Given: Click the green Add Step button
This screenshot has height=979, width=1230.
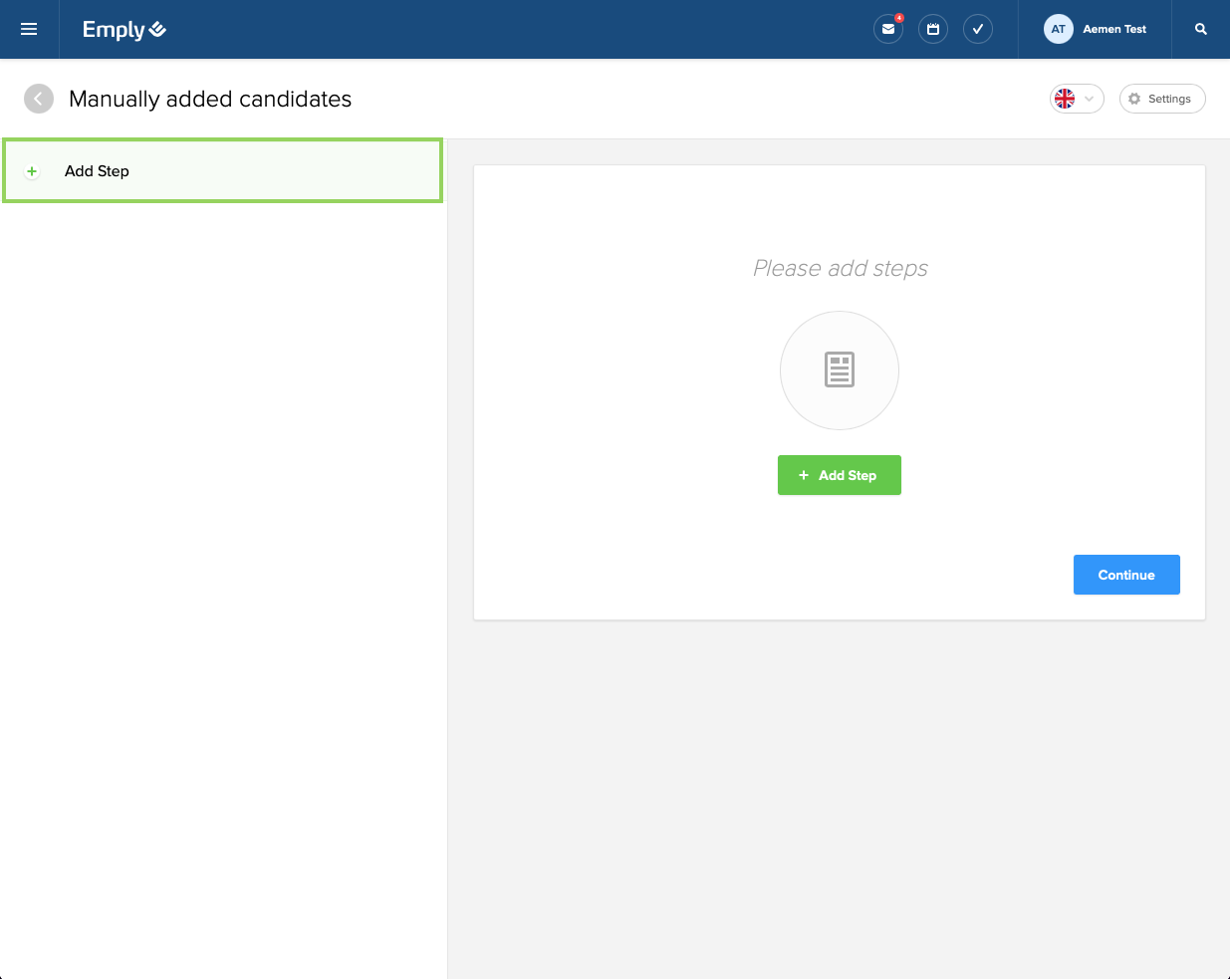Looking at the screenshot, I should (x=840, y=475).
